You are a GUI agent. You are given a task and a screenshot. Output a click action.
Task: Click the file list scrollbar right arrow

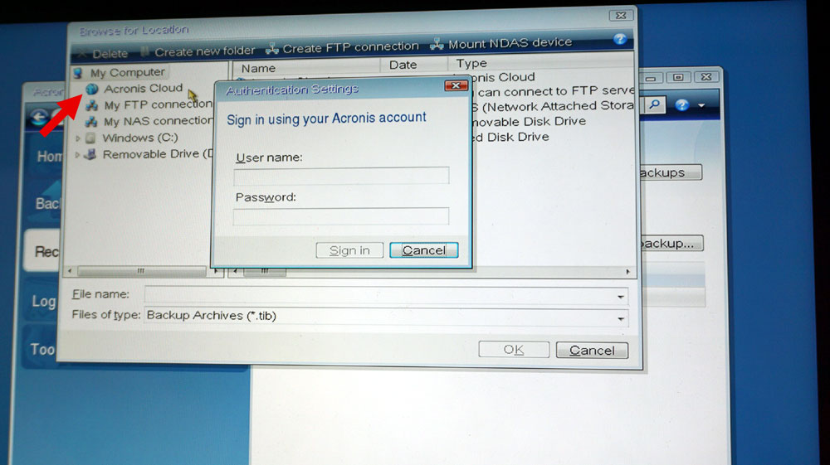click(x=627, y=272)
